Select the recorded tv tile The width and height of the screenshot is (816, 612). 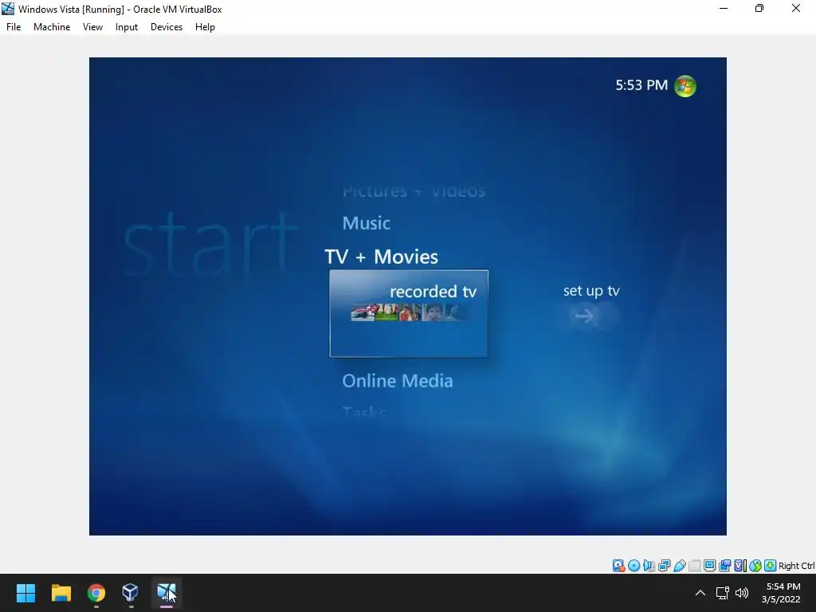pos(409,313)
